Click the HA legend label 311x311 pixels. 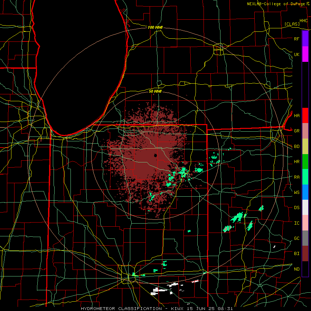click(296, 115)
